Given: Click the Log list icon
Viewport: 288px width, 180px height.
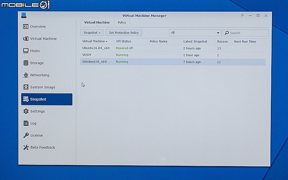Looking at the screenshot, I should tap(26, 123).
